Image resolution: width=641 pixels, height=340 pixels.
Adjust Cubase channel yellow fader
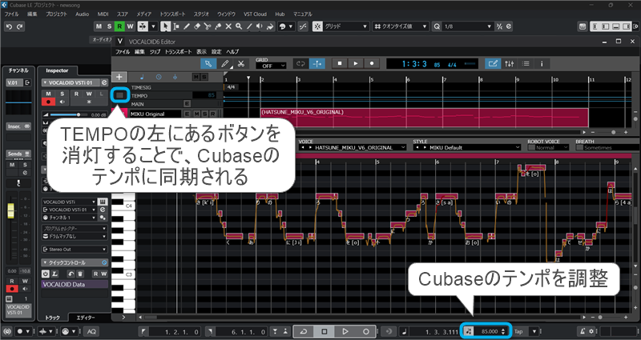pos(10,210)
